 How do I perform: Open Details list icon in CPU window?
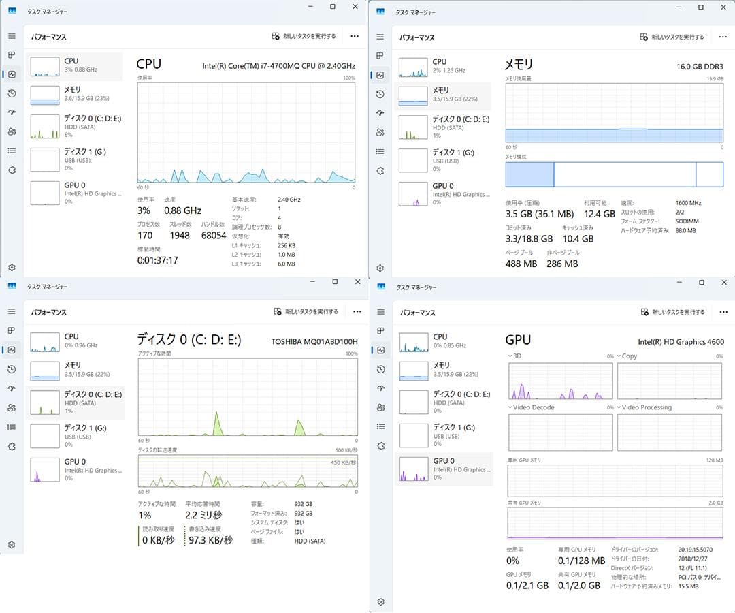tap(12, 151)
